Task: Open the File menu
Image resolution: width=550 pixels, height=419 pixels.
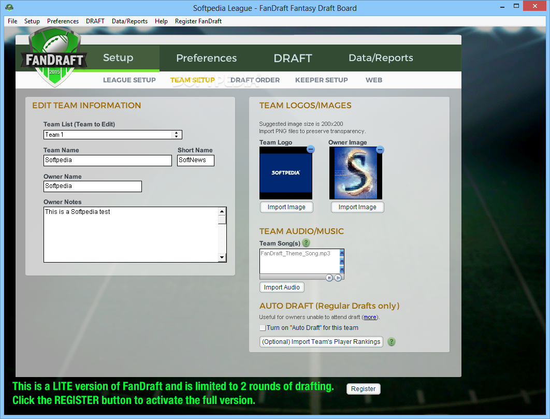Action: (x=12, y=21)
